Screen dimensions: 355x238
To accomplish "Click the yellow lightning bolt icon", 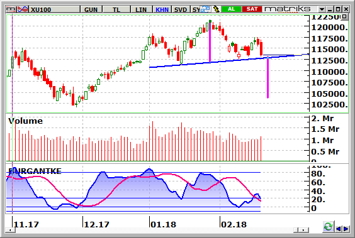I will pyautogui.click(x=217, y=9).
